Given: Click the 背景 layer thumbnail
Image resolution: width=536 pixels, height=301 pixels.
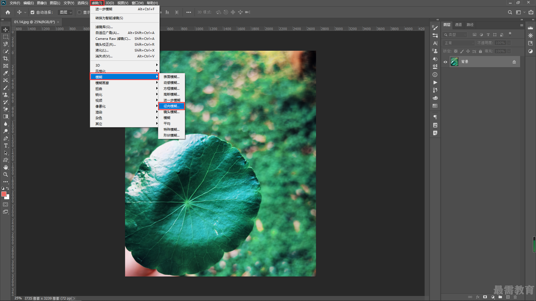Looking at the screenshot, I should point(454,62).
